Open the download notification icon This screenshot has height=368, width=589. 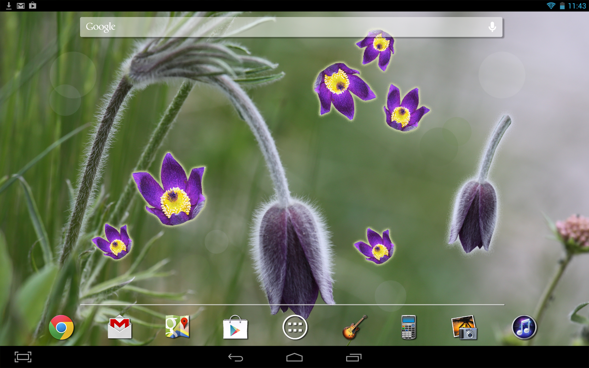(x=9, y=6)
